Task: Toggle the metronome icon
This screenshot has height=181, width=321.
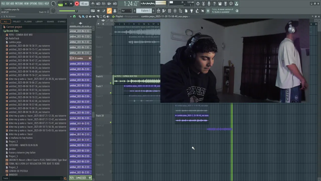Action: (93, 4)
